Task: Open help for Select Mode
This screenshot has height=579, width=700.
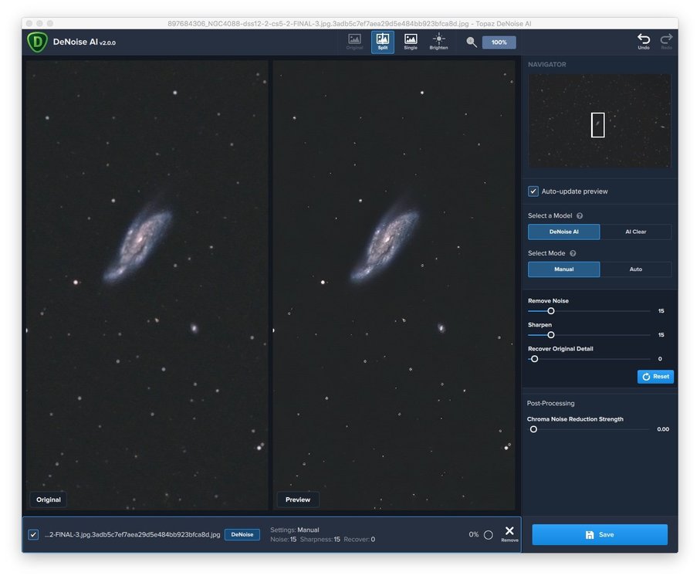Action: pyautogui.click(x=573, y=253)
